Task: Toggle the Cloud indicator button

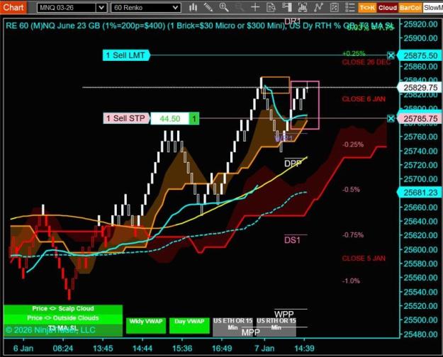Action: (x=387, y=8)
